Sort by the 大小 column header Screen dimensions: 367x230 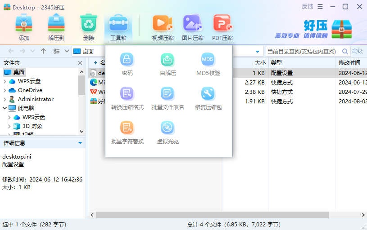[245, 62]
